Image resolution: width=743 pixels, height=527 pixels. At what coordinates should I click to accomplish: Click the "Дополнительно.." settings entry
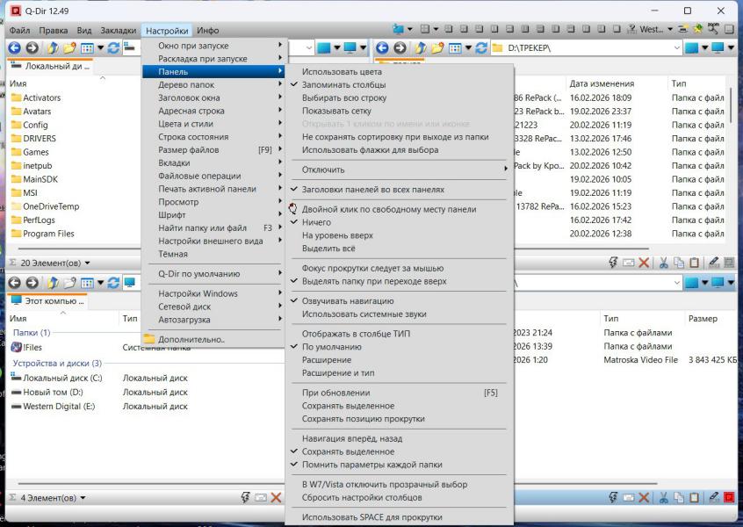191,339
